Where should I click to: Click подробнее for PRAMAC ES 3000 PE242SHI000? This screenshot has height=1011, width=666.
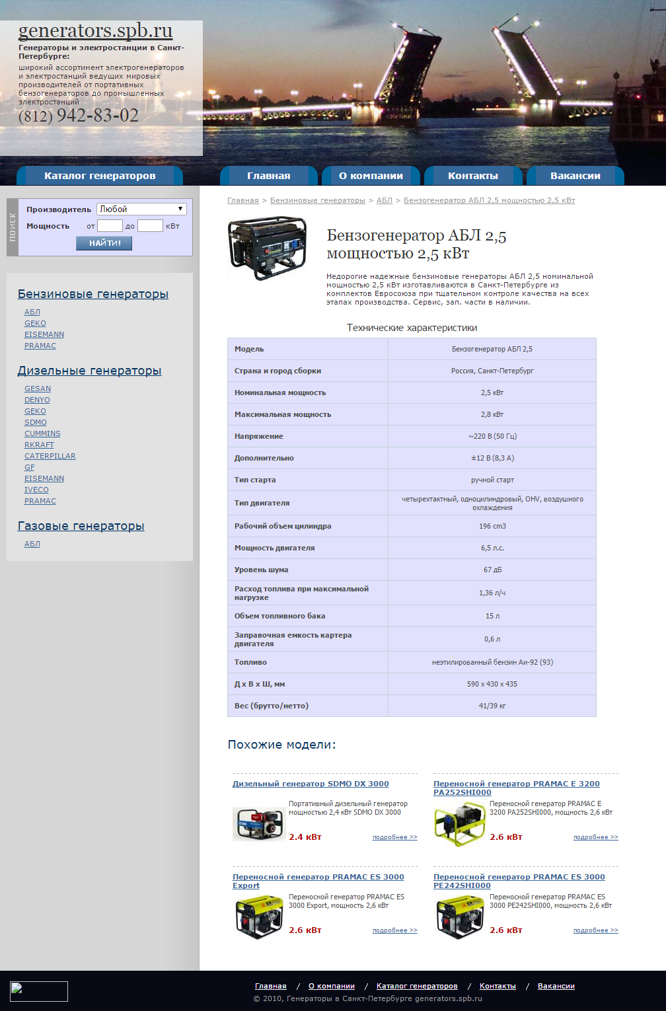click(x=596, y=930)
